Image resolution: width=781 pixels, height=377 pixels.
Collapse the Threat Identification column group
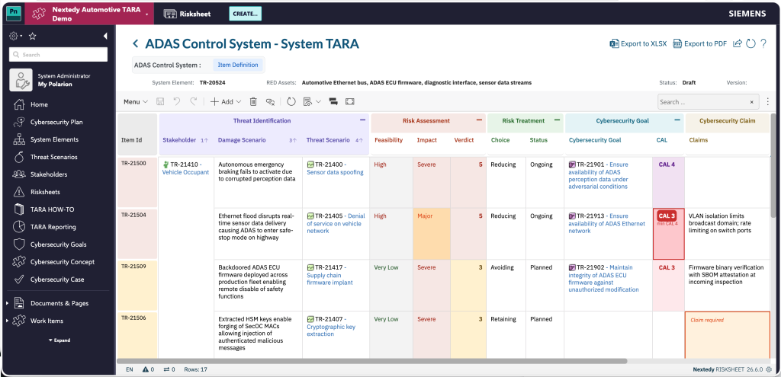(x=362, y=120)
